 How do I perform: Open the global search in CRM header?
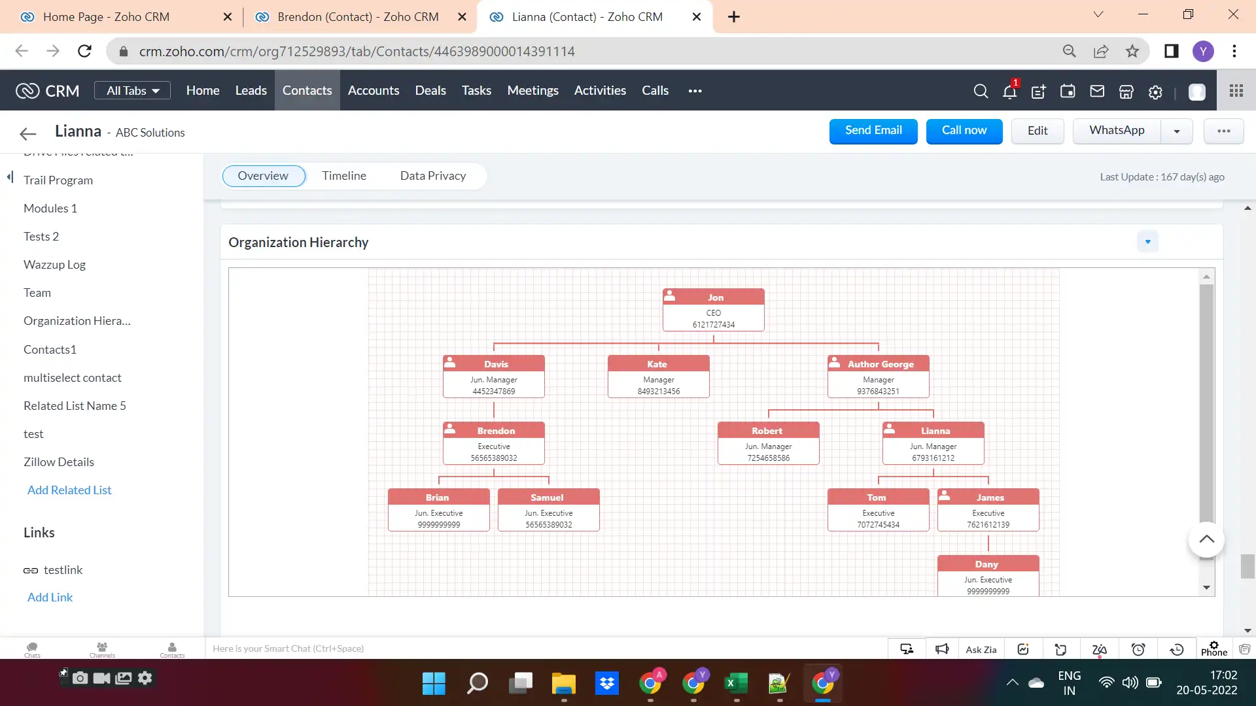(981, 91)
